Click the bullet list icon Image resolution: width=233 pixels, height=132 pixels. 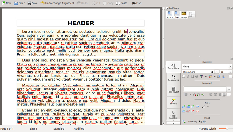tap(186, 95)
